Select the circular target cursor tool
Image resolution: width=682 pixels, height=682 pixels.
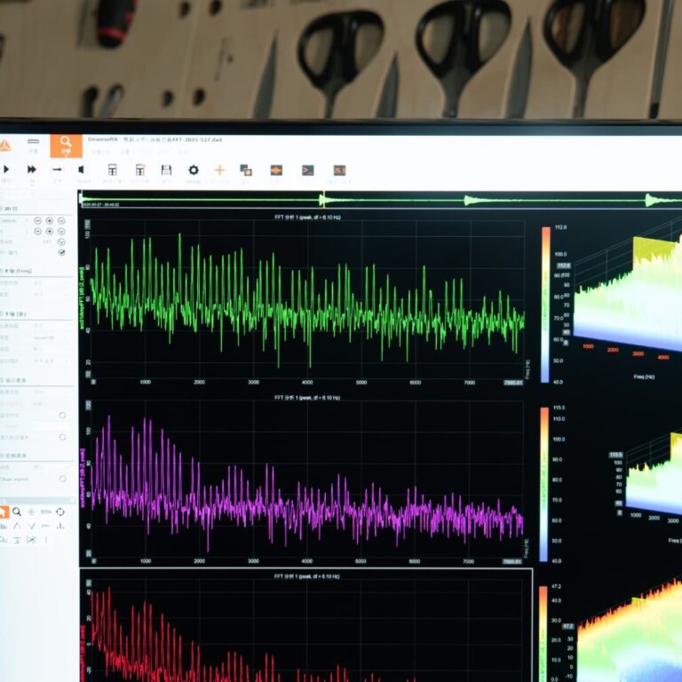click(60, 511)
